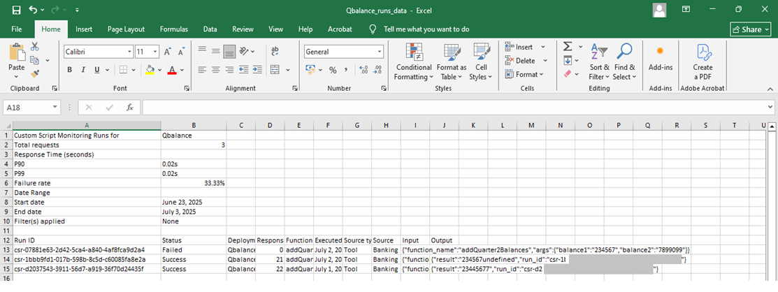Toggle Underline formatting
778x292 pixels.
tap(97, 70)
